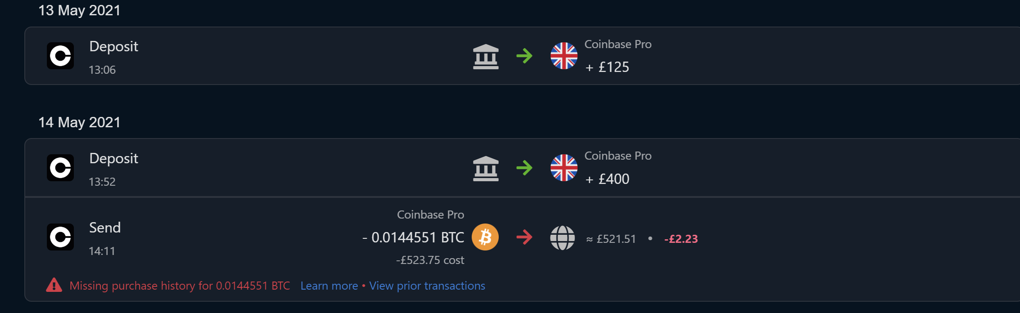Click the green arrow on the 14 May deposit
This screenshot has height=313, width=1020.
pos(524,168)
